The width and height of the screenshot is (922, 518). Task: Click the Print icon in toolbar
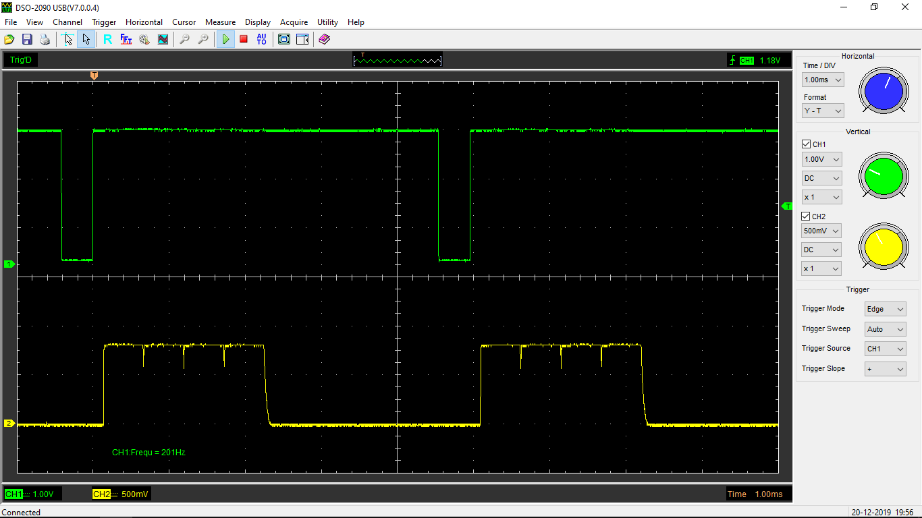[45, 40]
